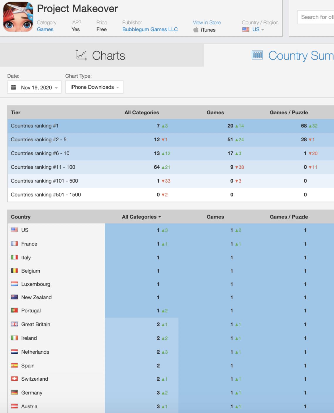Viewport: 334px width, 413px height.
Task: Select the France country name
Action: point(29,244)
